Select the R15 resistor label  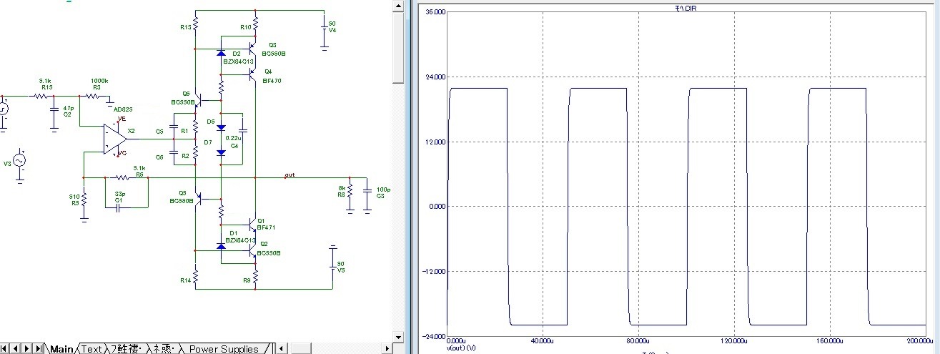pyautogui.click(x=46, y=87)
